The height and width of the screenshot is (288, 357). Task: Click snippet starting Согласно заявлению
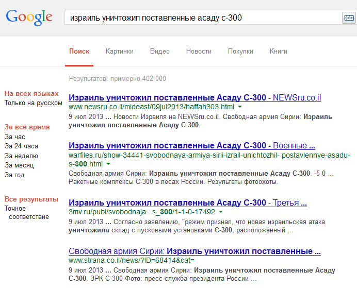tap(197, 226)
